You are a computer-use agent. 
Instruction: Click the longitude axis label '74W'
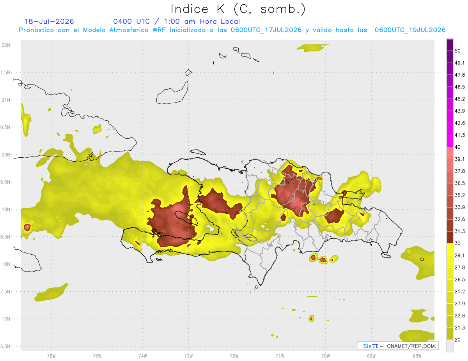(143, 356)
